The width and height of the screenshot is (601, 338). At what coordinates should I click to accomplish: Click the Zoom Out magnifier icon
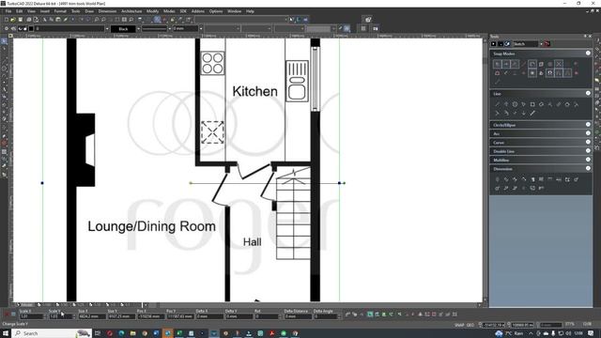click(x=103, y=19)
